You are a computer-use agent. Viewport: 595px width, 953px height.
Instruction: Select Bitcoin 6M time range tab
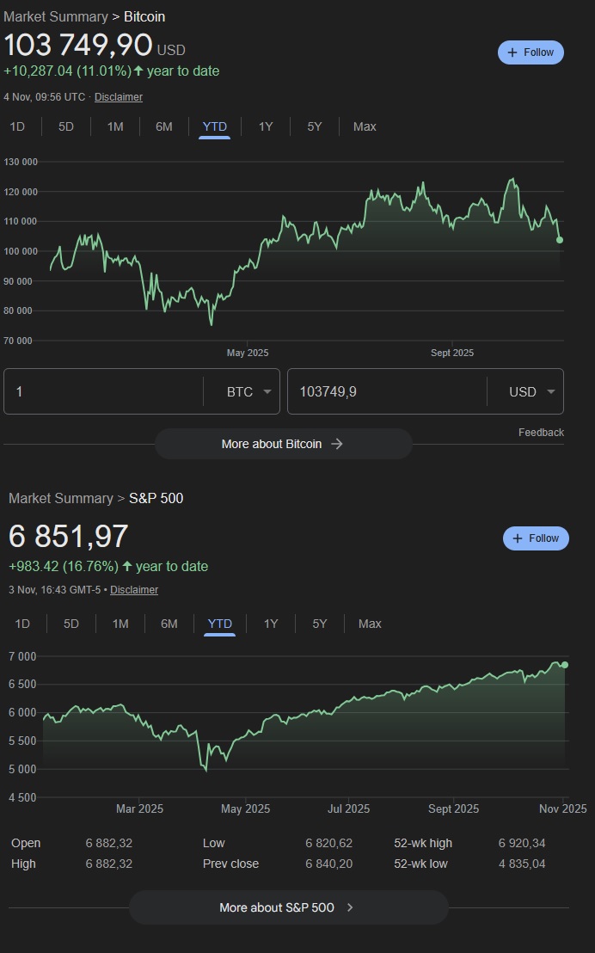coord(163,126)
